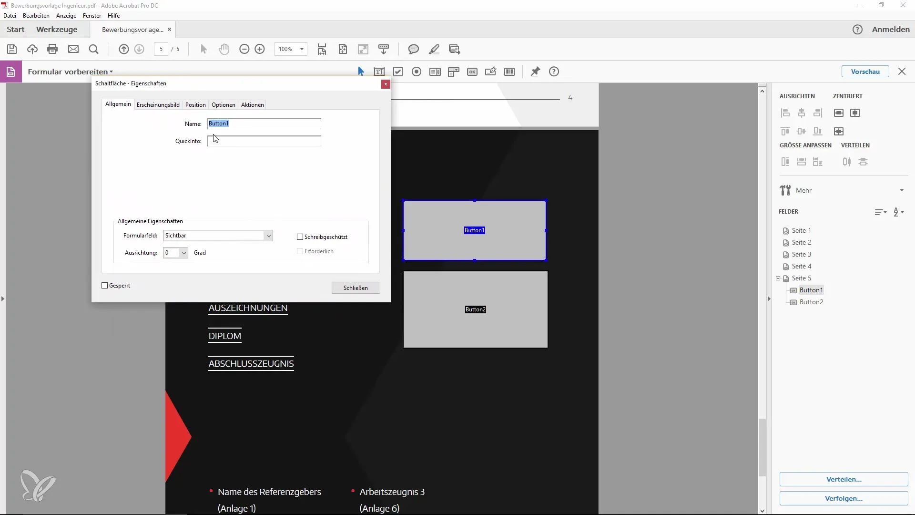
Task: Open the A-Z sorting dropdown
Action: (x=899, y=212)
